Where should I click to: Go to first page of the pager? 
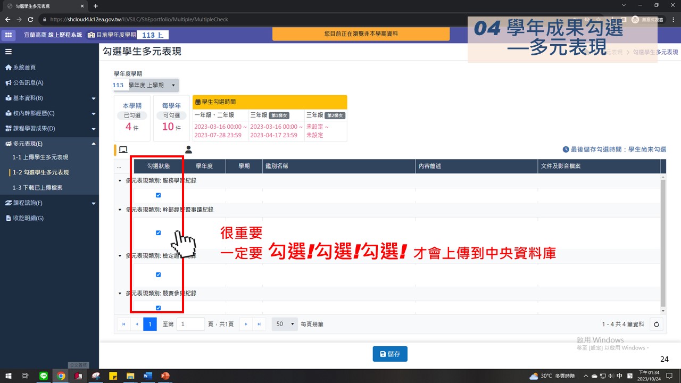[x=123, y=324]
